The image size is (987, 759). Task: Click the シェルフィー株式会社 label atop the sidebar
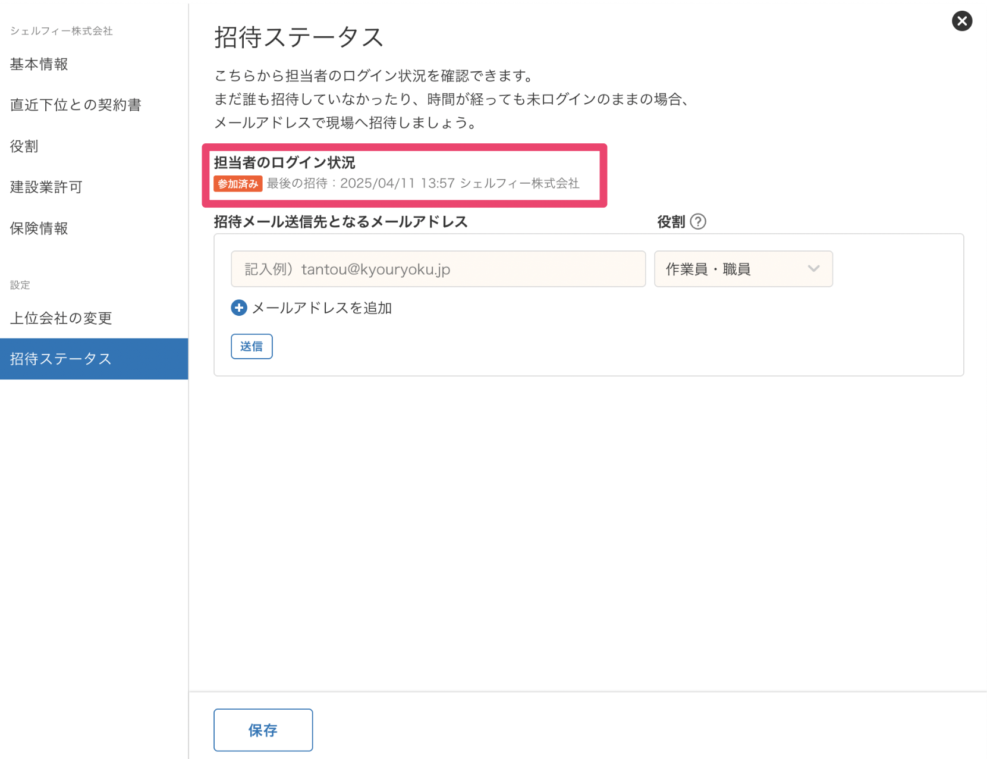(61, 31)
